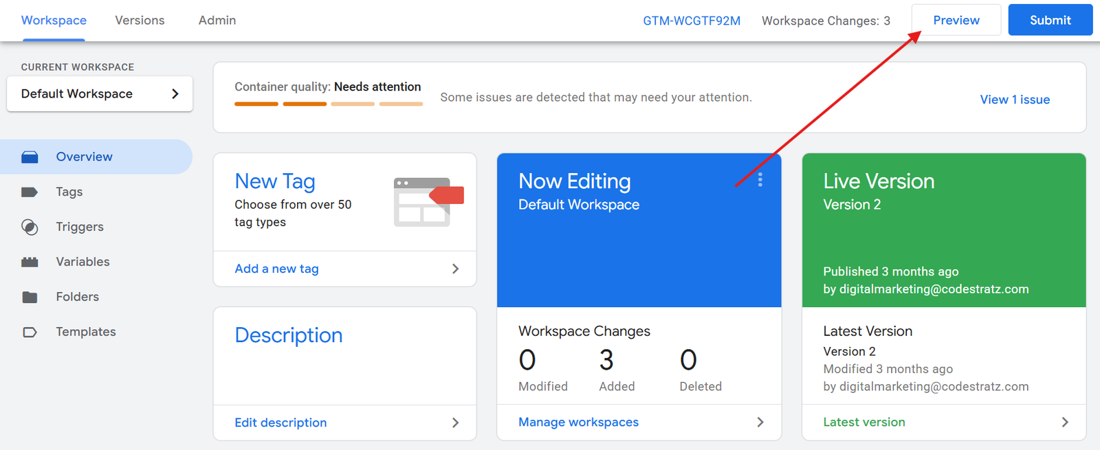Image resolution: width=1100 pixels, height=450 pixels.
Task: Click the New Tag heading
Action: point(275,181)
